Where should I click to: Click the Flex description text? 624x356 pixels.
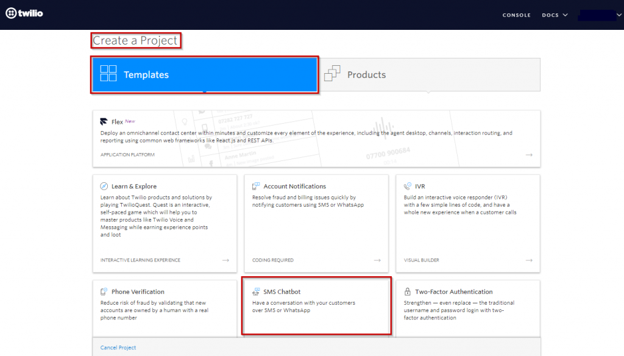click(307, 137)
